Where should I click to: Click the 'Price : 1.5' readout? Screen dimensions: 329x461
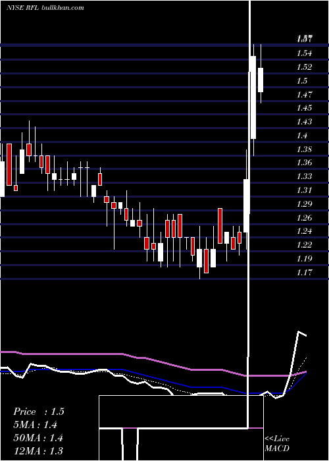pos(38,412)
